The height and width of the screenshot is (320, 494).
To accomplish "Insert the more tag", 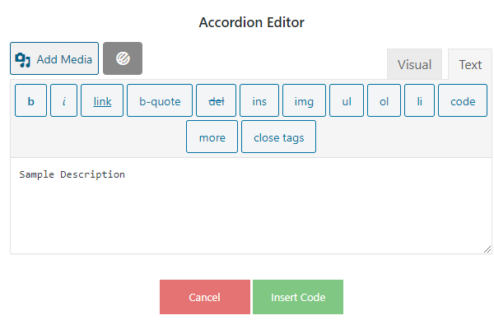I will (212, 137).
